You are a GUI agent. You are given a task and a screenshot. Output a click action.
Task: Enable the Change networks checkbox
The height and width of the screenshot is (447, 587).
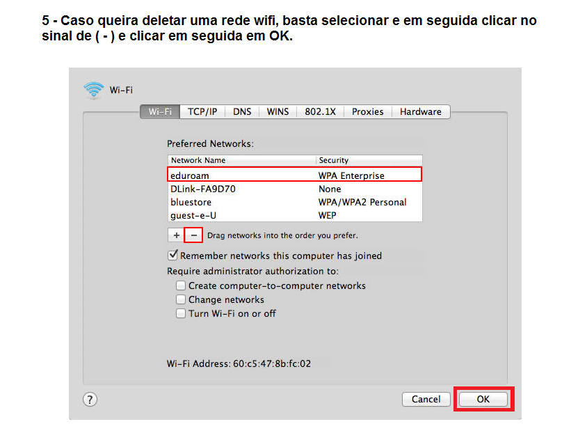point(182,299)
